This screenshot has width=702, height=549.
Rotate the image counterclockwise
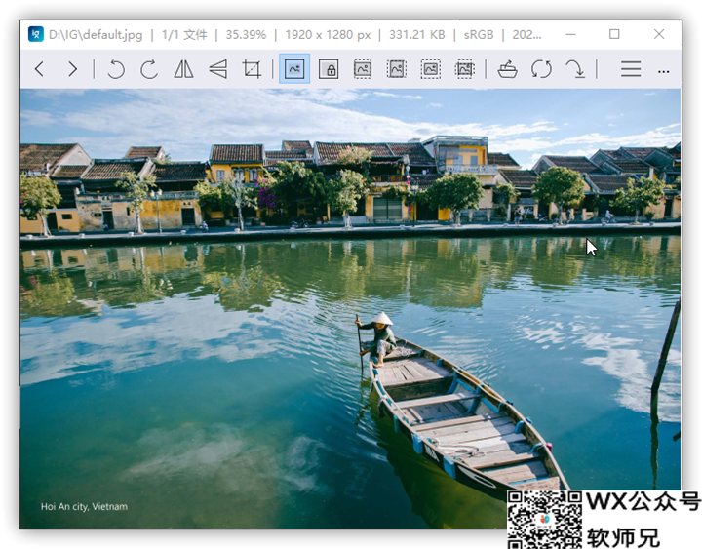pyautogui.click(x=116, y=69)
